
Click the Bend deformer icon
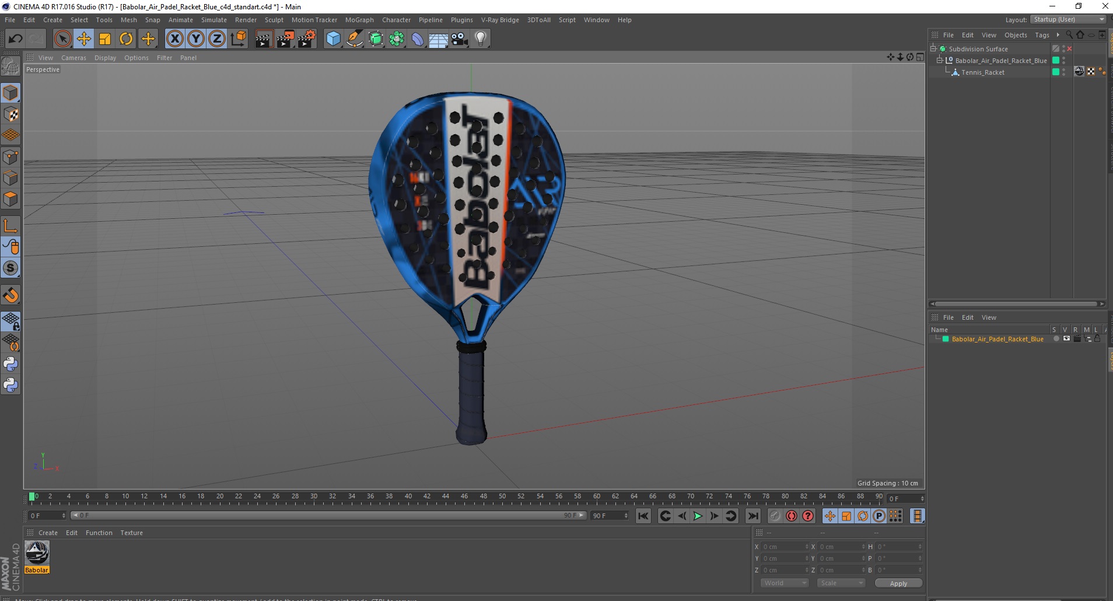[418, 39]
